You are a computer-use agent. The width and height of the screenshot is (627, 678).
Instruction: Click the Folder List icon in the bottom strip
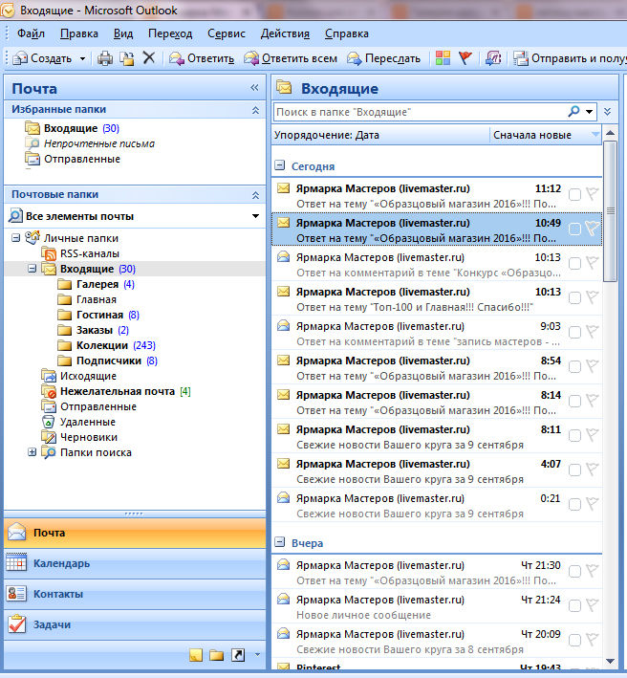pos(217,655)
